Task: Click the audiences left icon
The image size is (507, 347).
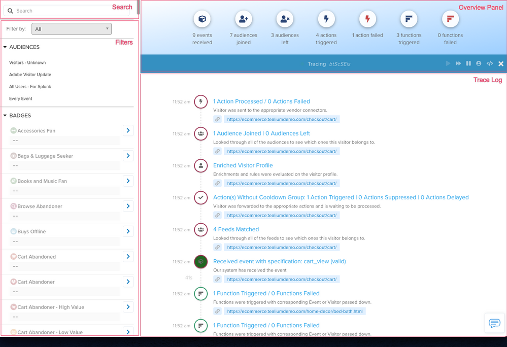Action: 285,19
